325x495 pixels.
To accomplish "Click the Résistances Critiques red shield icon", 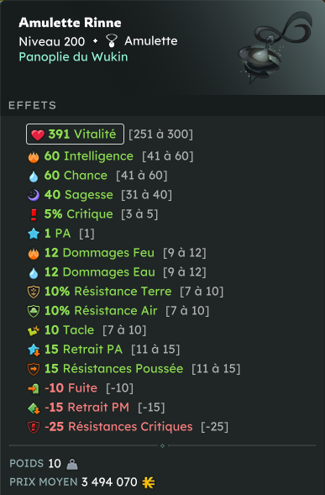I will (34, 427).
